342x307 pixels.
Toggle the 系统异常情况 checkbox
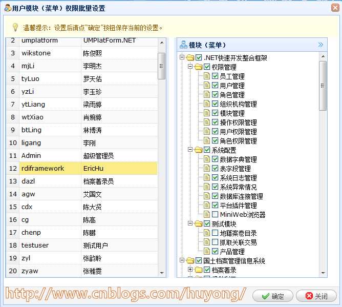pyautogui.click(x=215, y=187)
